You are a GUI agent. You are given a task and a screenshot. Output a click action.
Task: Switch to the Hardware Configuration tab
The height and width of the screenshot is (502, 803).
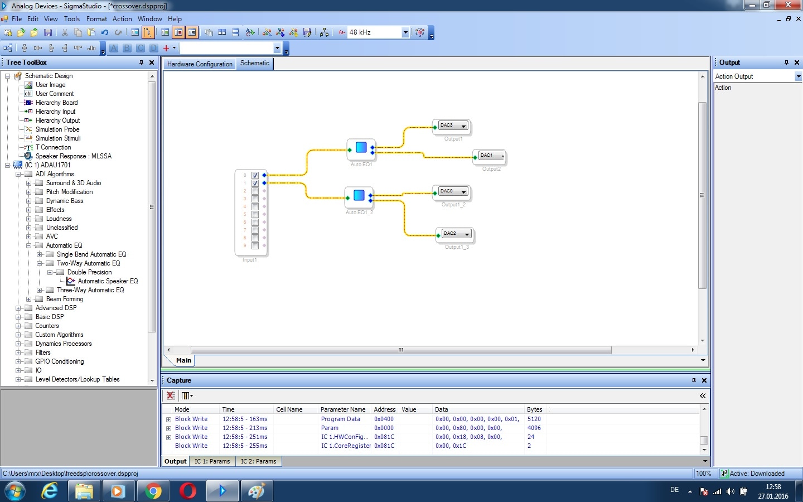[200, 64]
